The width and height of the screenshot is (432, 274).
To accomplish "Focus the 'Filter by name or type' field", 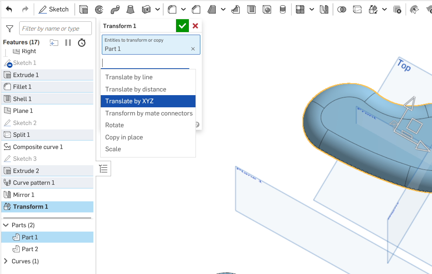I will (55, 28).
